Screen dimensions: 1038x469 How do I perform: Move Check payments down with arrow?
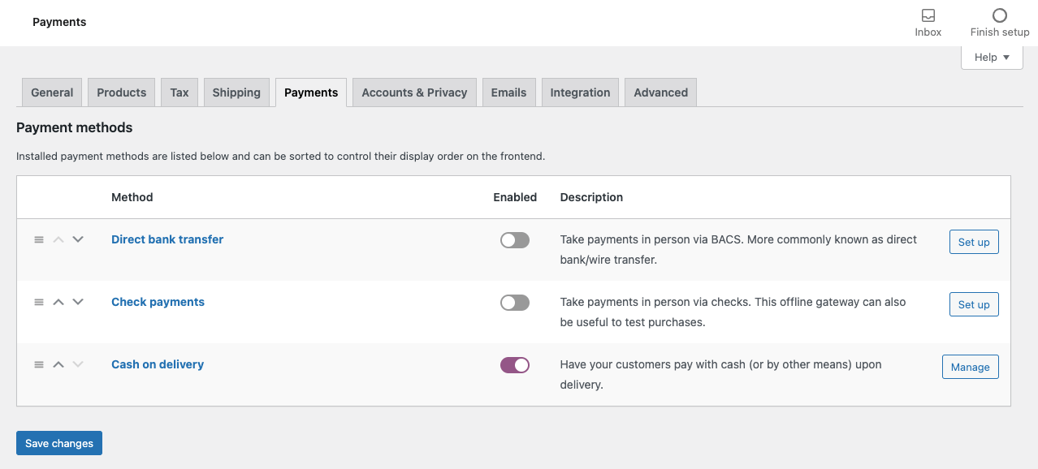(78, 302)
